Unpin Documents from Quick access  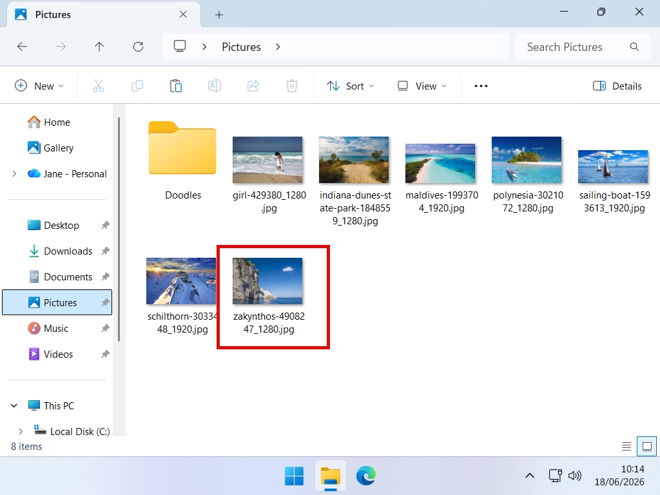(105, 277)
